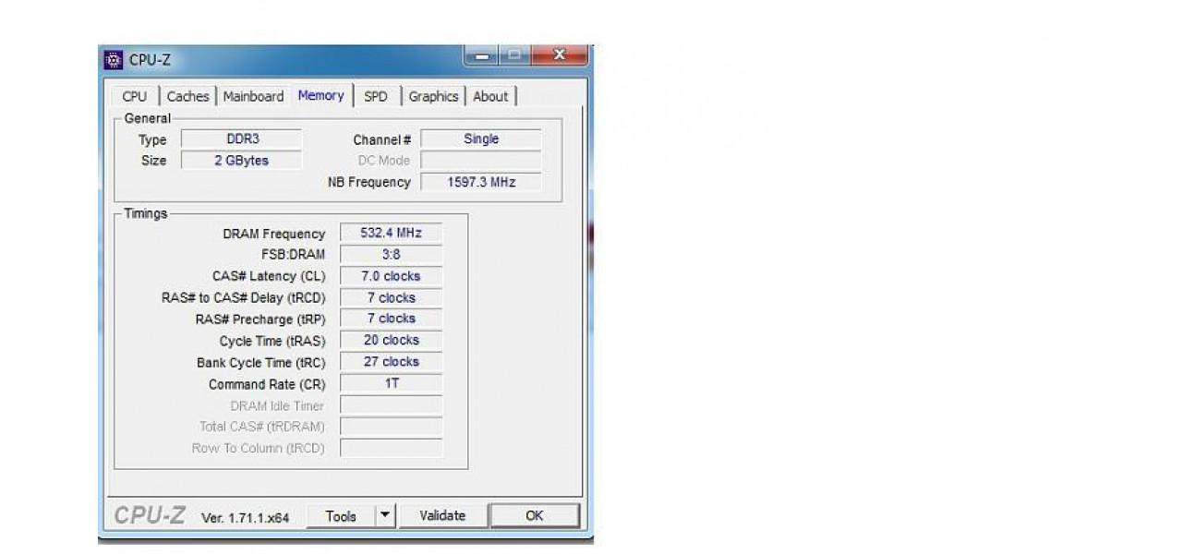Click the tRCD value field

[392, 297]
